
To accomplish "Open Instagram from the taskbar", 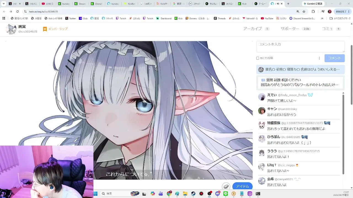I will [250, 194].
